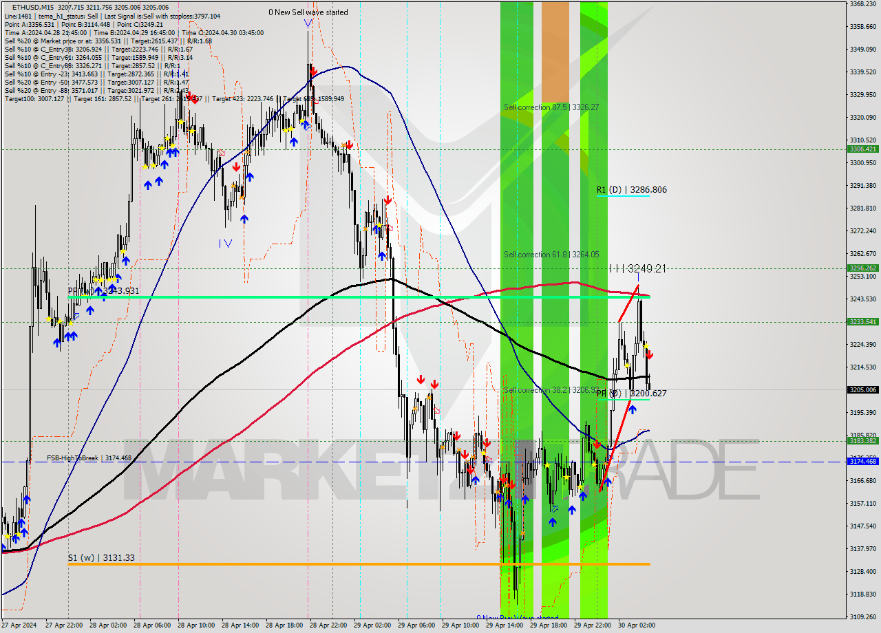Click the '0 New Sell wave started' annotation
Image resolution: width=881 pixels, height=633 pixels.
308,12
